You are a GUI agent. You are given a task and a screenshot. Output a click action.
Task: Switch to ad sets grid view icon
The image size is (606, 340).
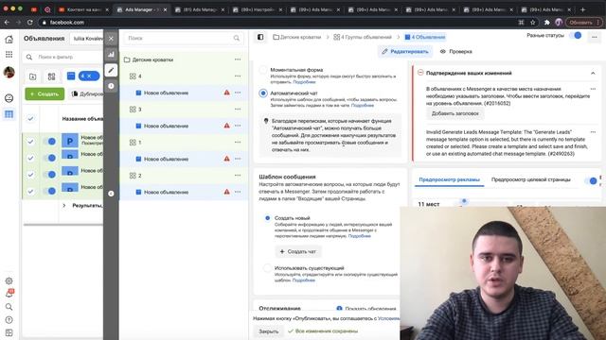click(x=51, y=76)
